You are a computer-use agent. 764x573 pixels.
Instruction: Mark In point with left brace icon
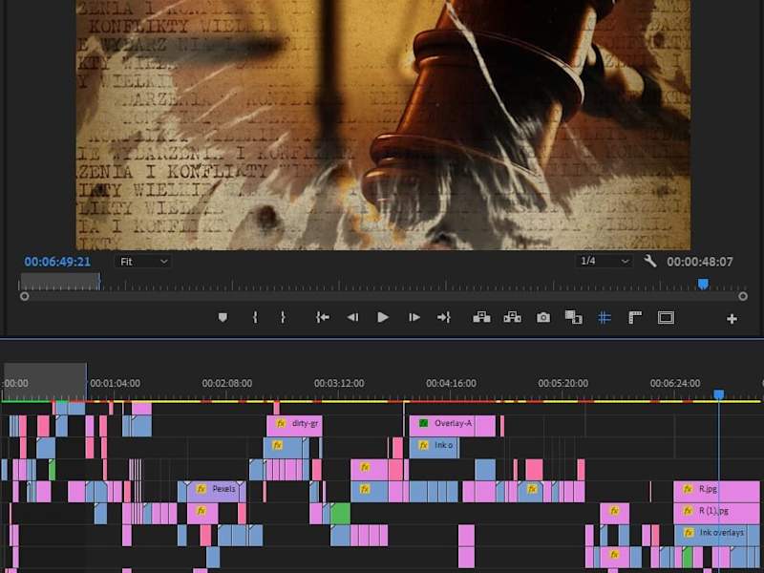(x=255, y=318)
